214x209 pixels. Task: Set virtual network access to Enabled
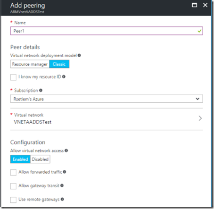coord(20,159)
